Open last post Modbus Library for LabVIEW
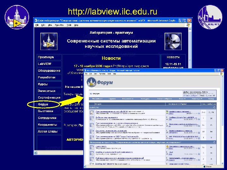 tap(183, 117)
